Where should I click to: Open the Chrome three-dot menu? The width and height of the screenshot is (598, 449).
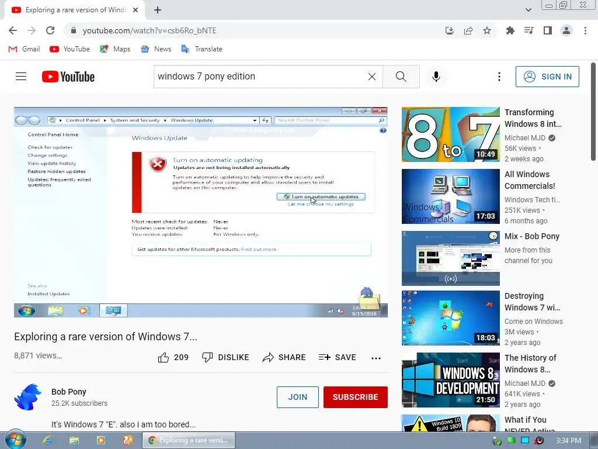[x=585, y=30]
